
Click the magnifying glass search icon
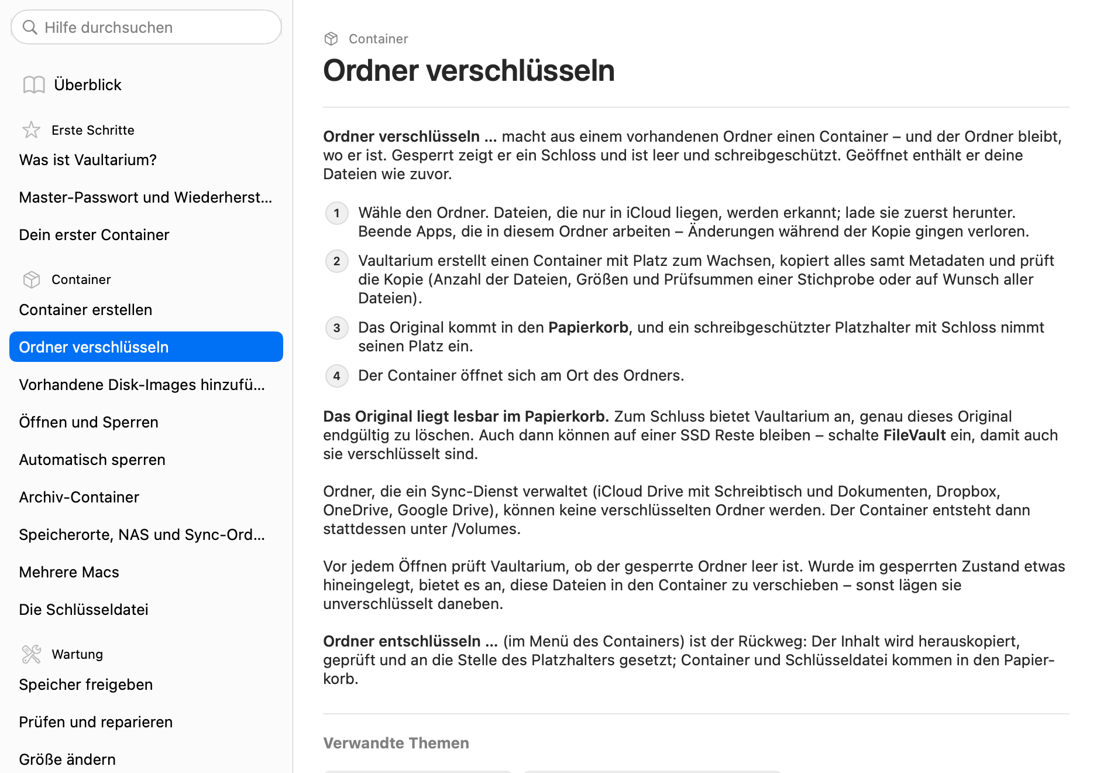(30, 28)
